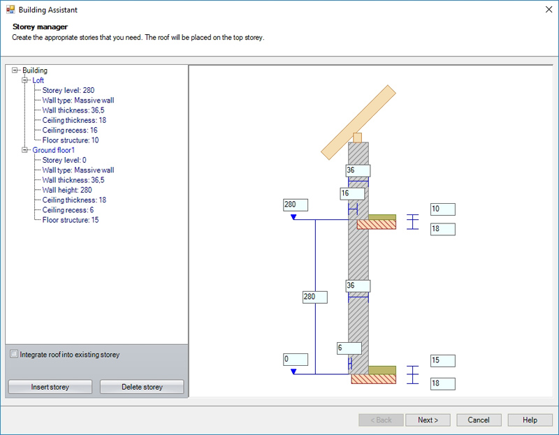
Task: Click the Delete storey button
Action: point(142,387)
